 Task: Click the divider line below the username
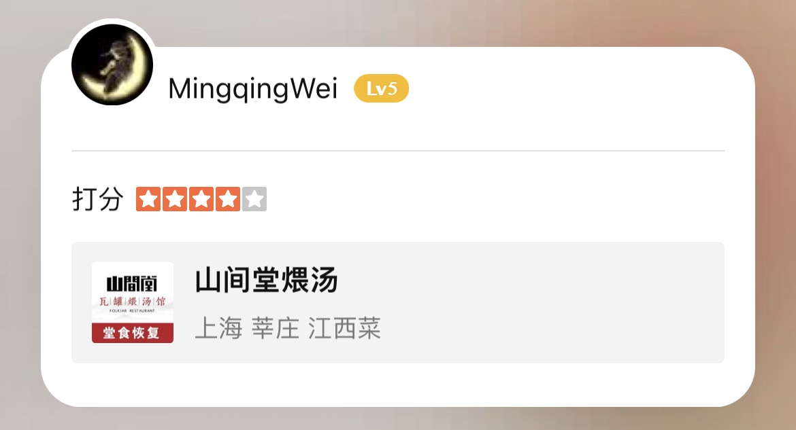[x=398, y=151]
